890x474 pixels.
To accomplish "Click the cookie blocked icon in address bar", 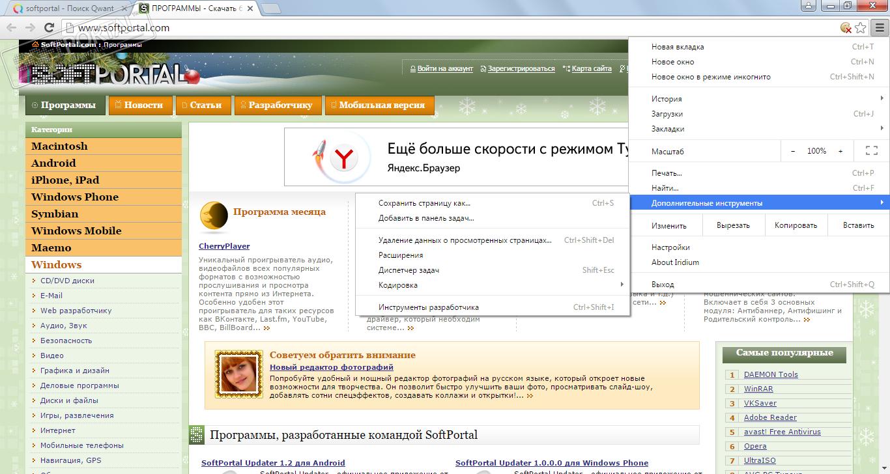I will click(846, 27).
